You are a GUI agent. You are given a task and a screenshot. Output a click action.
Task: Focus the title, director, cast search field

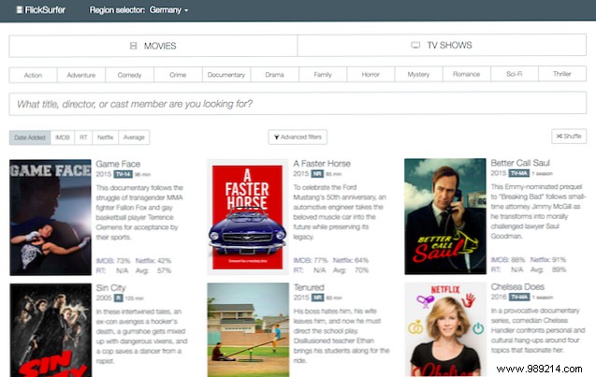(x=298, y=103)
